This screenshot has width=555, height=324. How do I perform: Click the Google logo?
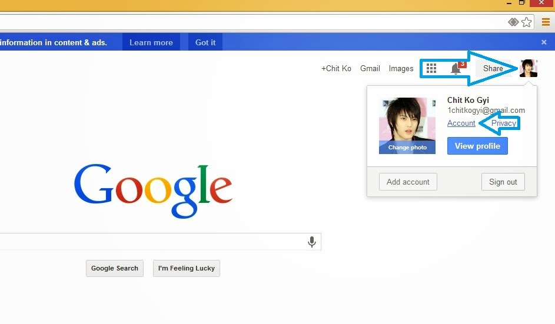pos(153,191)
